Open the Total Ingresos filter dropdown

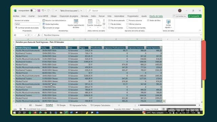161,48
